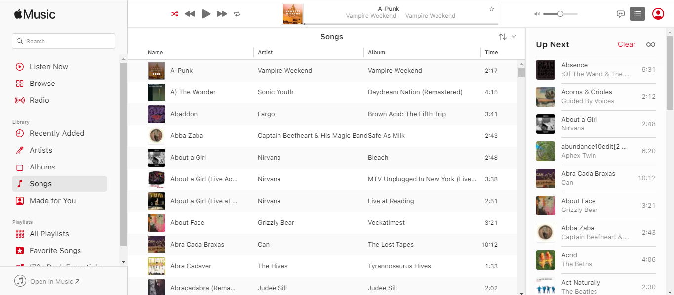Go back to previous track
Image resolution: width=674 pixels, height=295 pixels.
tap(190, 14)
